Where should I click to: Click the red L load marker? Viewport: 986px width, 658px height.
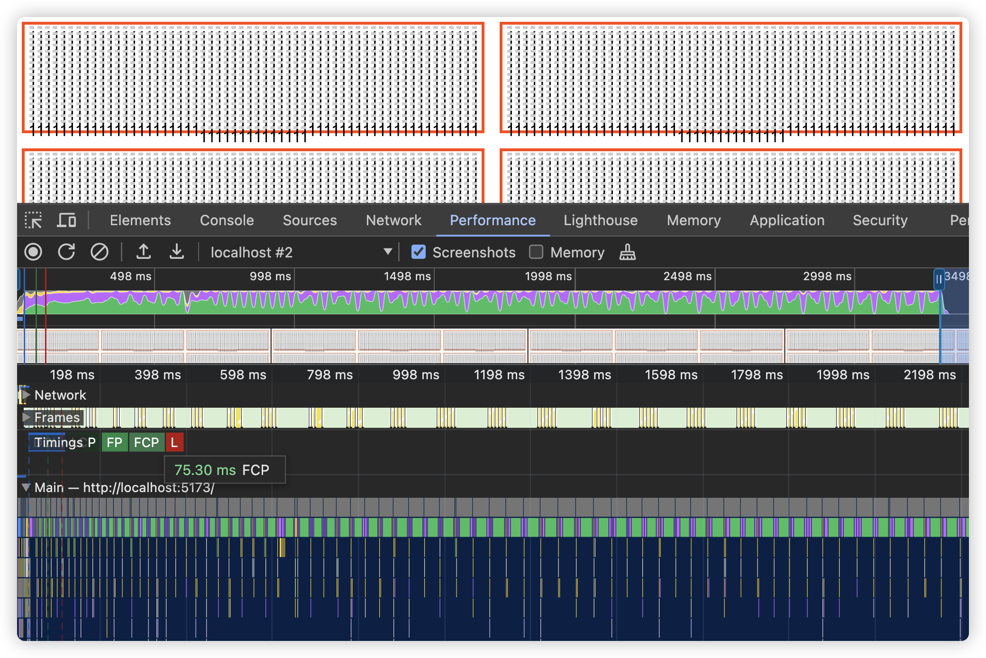point(174,442)
